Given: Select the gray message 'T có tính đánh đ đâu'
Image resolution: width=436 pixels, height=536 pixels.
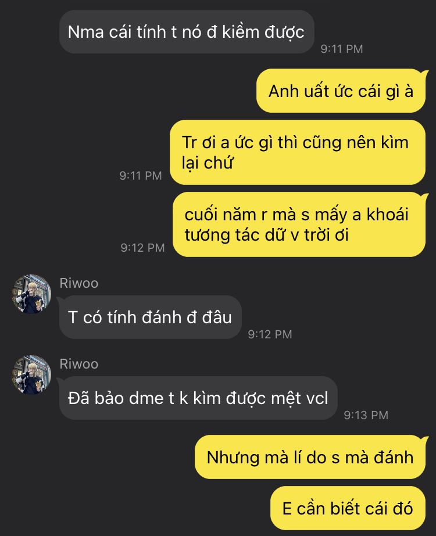Looking at the screenshot, I should 151,317.
